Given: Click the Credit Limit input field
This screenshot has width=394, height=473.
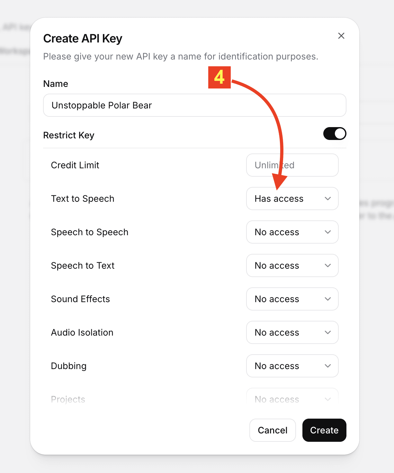Looking at the screenshot, I should point(292,165).
